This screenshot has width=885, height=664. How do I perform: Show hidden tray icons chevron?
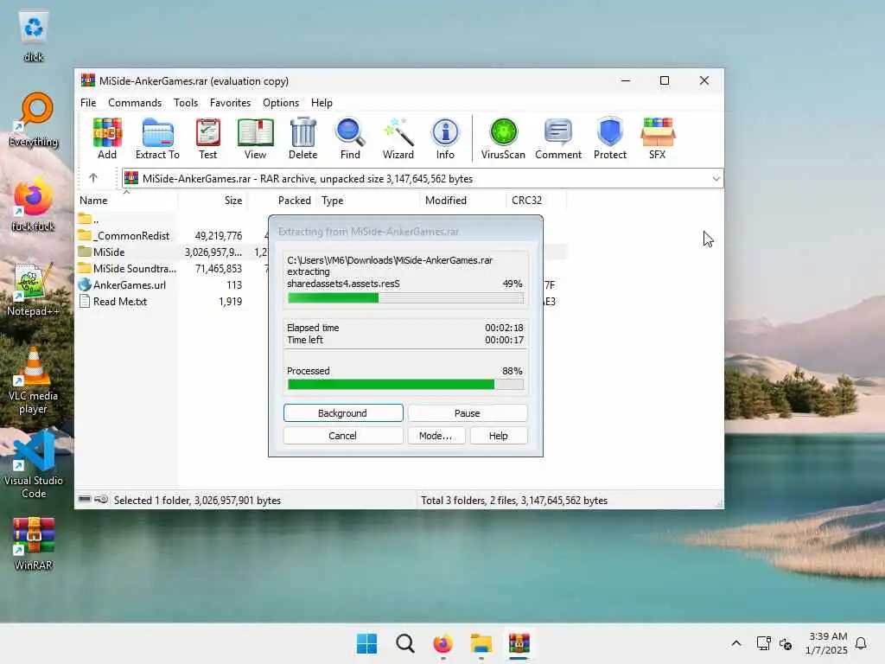coord(736,643)
